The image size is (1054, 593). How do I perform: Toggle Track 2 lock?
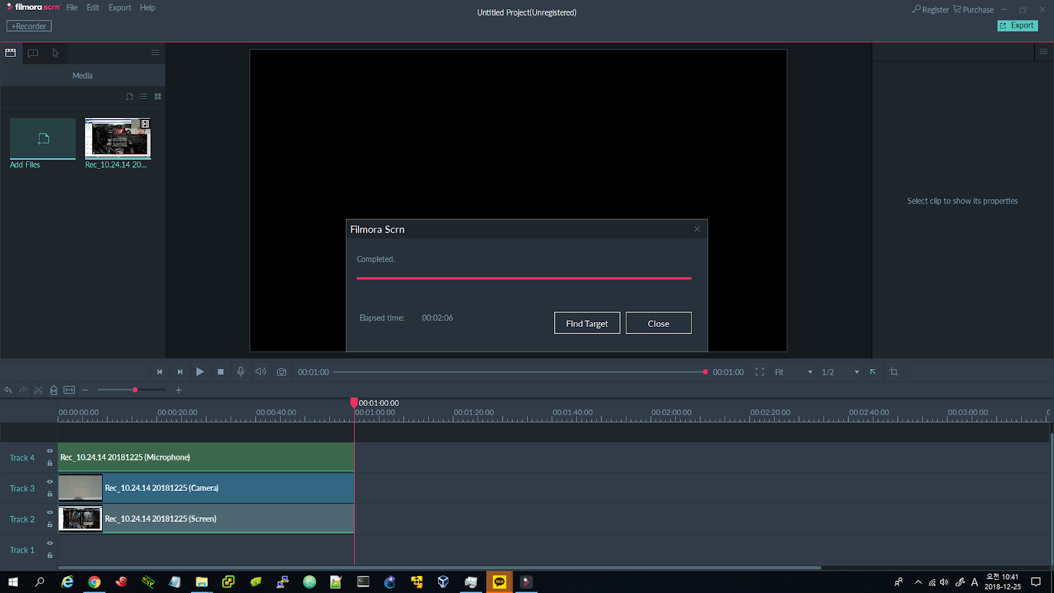click(x=49, y=524)
